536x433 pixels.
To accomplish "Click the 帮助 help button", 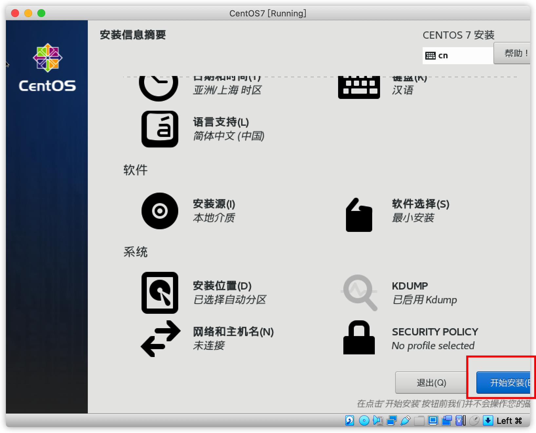I will click(512, 53).
